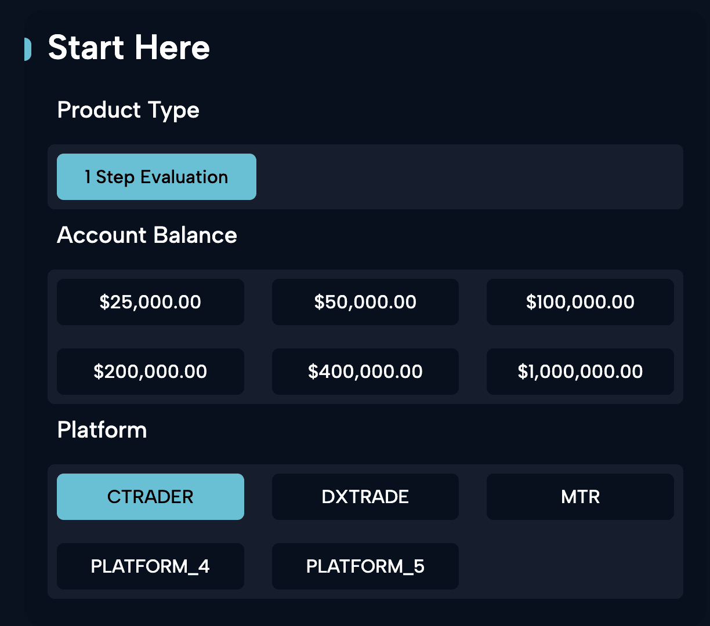The height and width of the screenshot is (626, 710).
Task: Select the $400,000.00 account size
Action: click(x=365, y=372)
